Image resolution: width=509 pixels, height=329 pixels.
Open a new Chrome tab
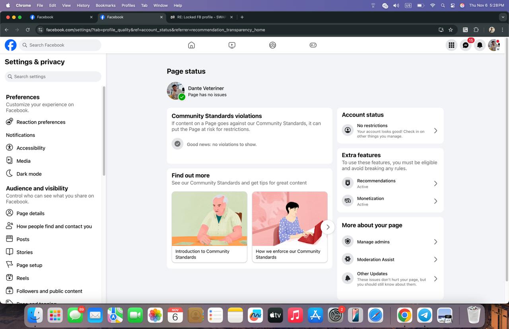[x=242, y=17]
